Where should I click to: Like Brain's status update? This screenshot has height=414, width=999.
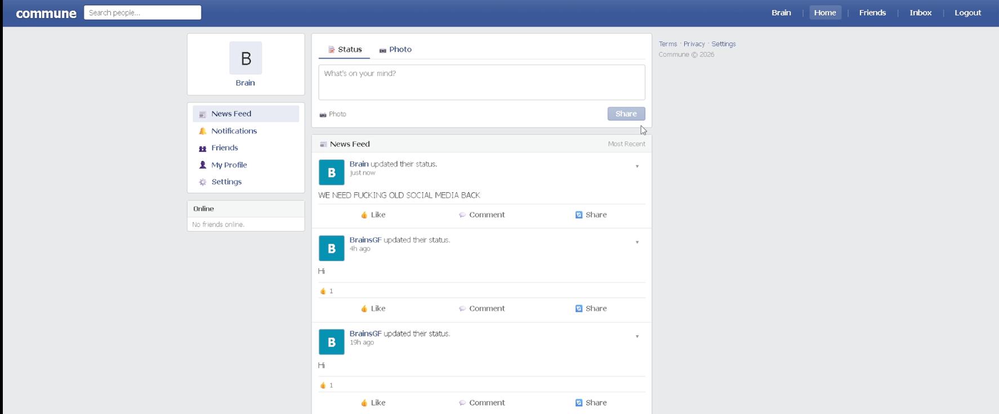pos(373,215)
